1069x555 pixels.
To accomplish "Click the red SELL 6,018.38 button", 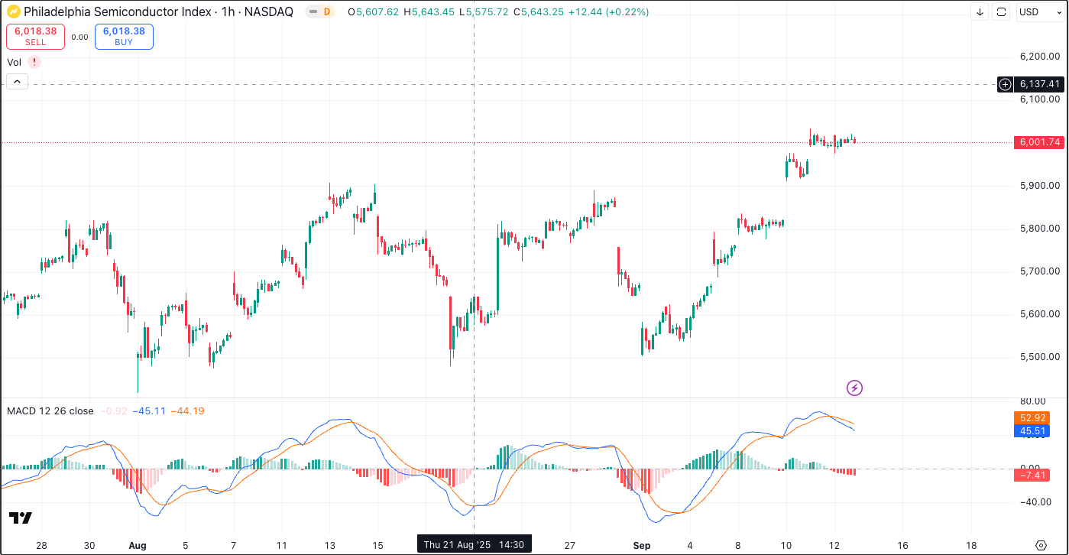I will click(x=35, y=36).
